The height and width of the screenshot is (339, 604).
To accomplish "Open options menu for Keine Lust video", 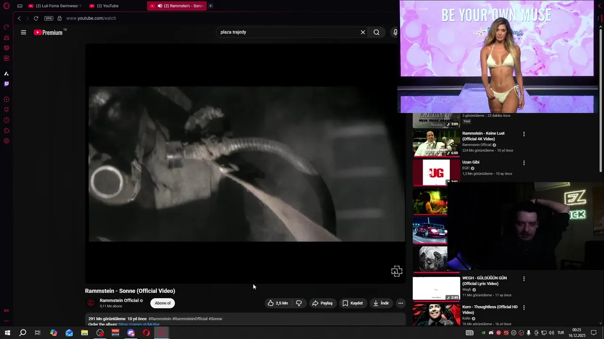I will 524,134.
